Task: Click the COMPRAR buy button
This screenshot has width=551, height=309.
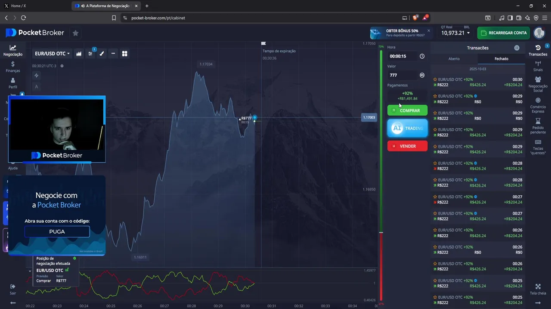Action: tap(407, 110)
